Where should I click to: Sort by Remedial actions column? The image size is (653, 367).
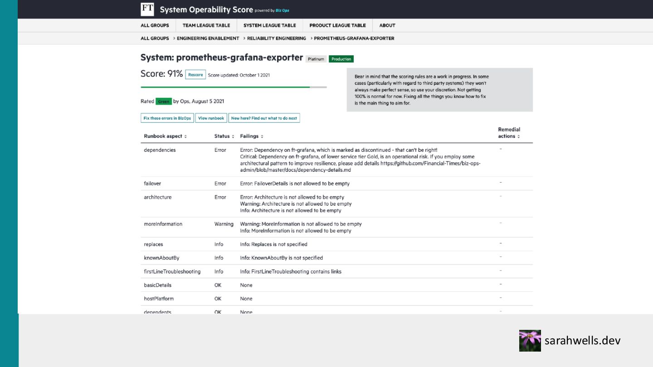[509, 133]
